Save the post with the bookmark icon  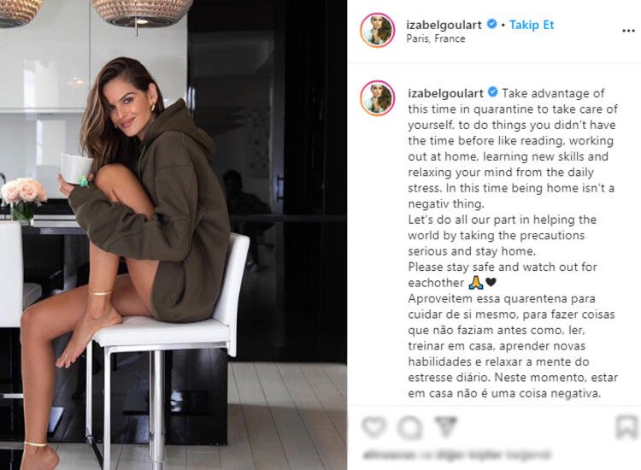tap(626, 426)
